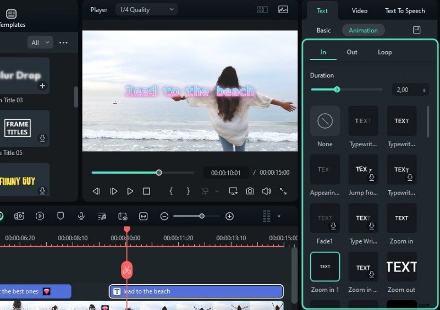Select the 'the best ones' title clip

35,291
